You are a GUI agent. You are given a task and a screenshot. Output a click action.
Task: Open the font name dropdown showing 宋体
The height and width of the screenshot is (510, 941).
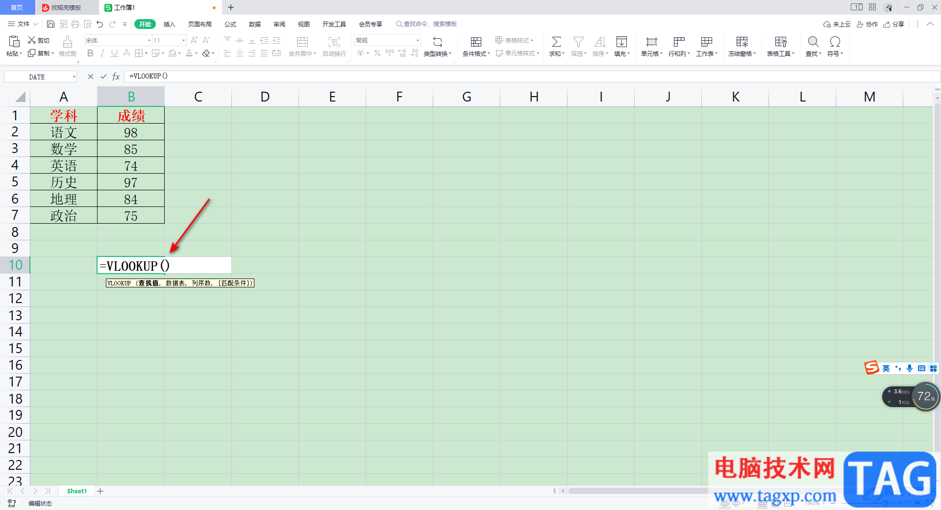149,40
